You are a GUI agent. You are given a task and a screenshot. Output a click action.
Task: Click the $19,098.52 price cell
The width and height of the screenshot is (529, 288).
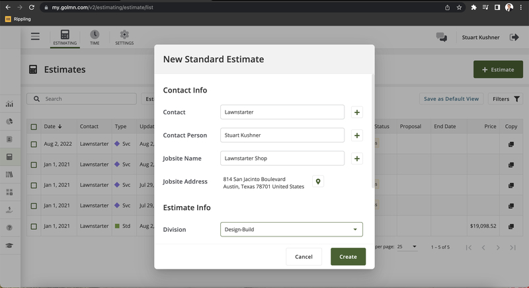(483, 226)
